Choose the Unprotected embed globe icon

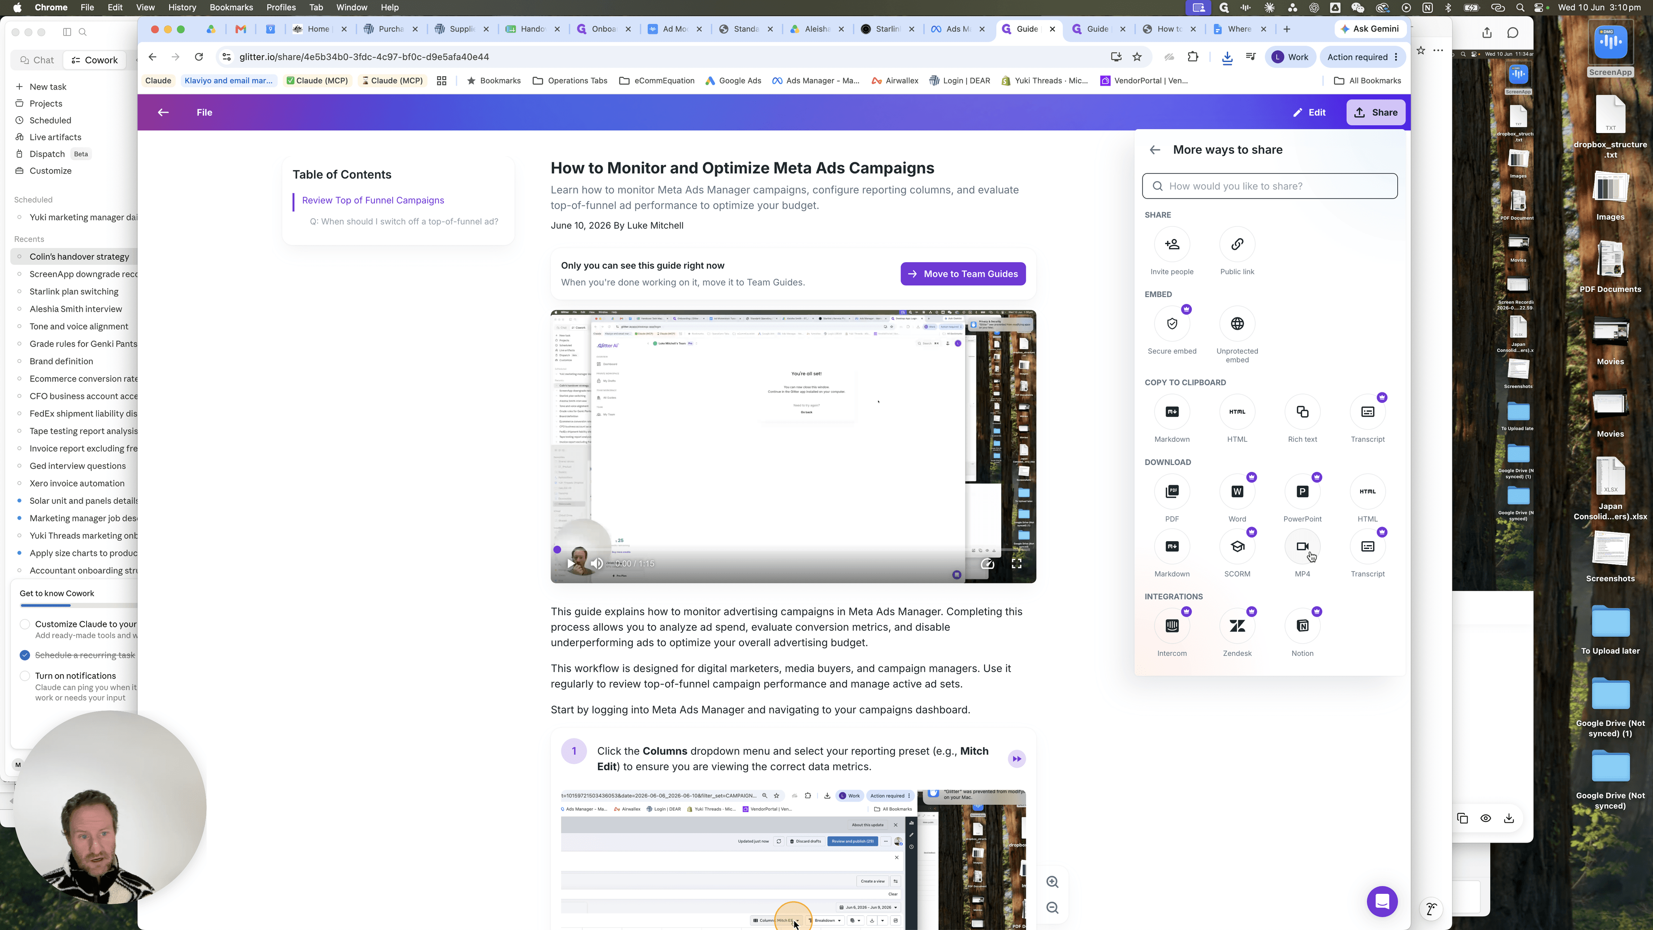[1237, 324]
